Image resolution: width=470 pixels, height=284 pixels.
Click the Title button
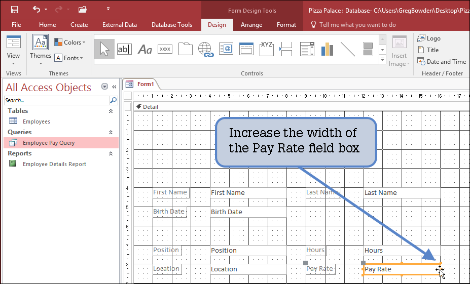(428, 50)
